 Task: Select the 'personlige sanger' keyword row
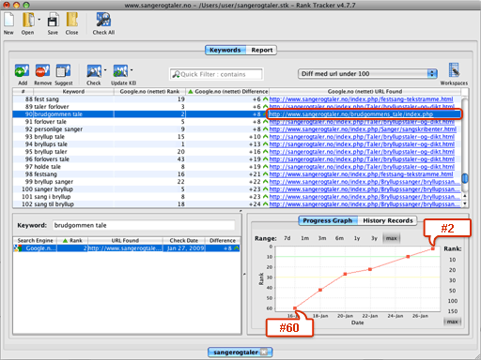237,129
